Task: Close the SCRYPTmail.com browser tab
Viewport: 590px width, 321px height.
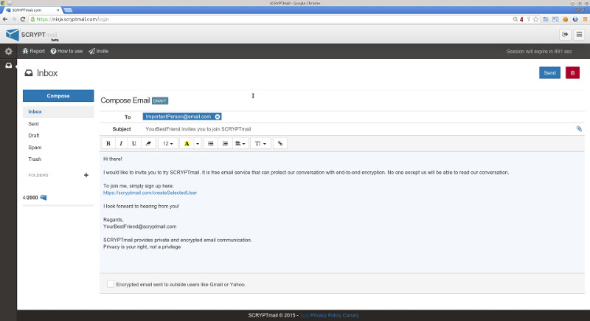Action: point(58,10)
